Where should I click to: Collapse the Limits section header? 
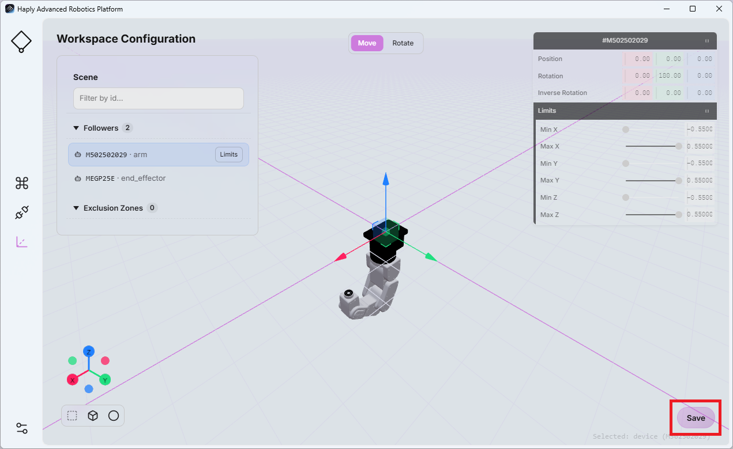pos(625,111)
